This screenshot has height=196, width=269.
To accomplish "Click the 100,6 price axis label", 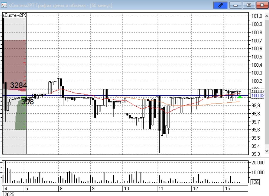I will click(x=257, y=49).
